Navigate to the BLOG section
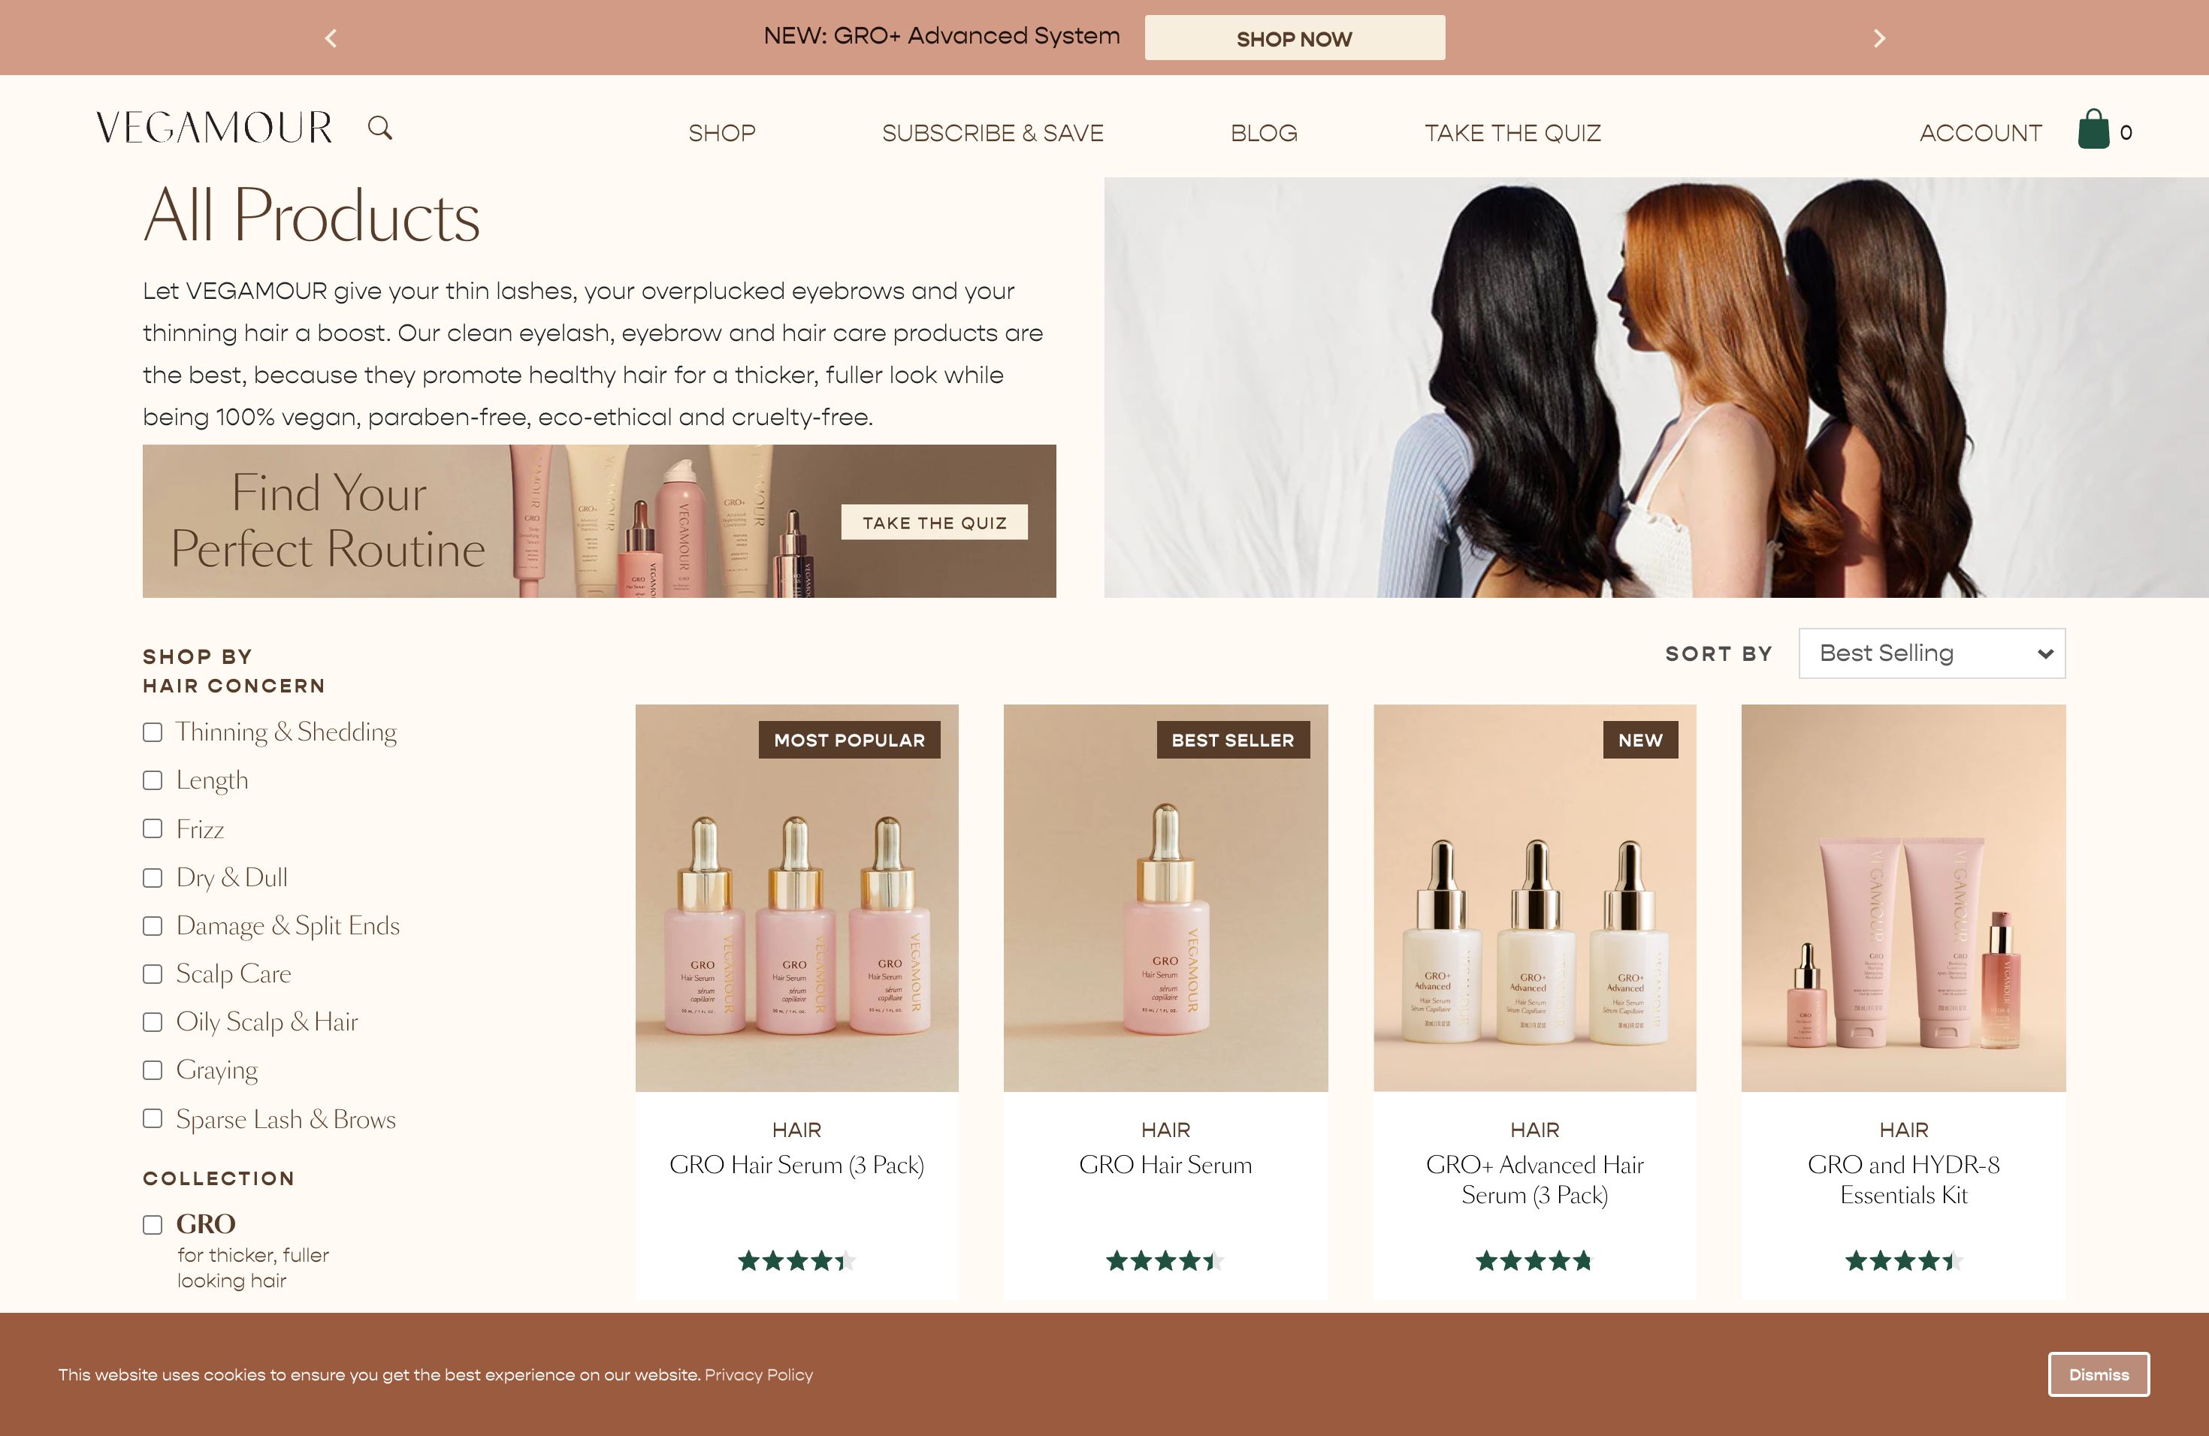This screenshot has width=2209, height=1436. tap(1263, 133)
